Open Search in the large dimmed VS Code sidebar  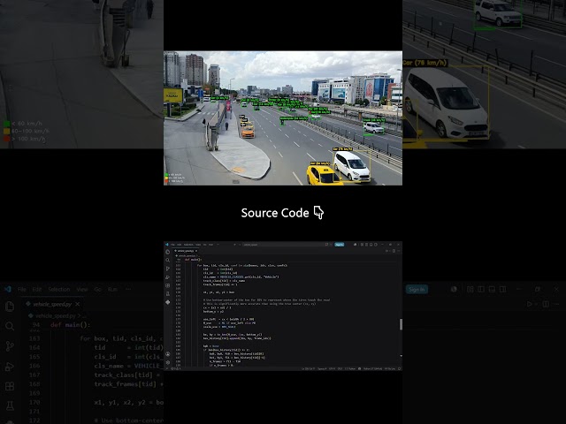[x=10, y=326]
